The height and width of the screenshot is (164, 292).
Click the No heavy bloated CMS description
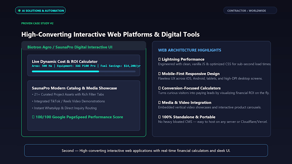click(x=213, y=122)
